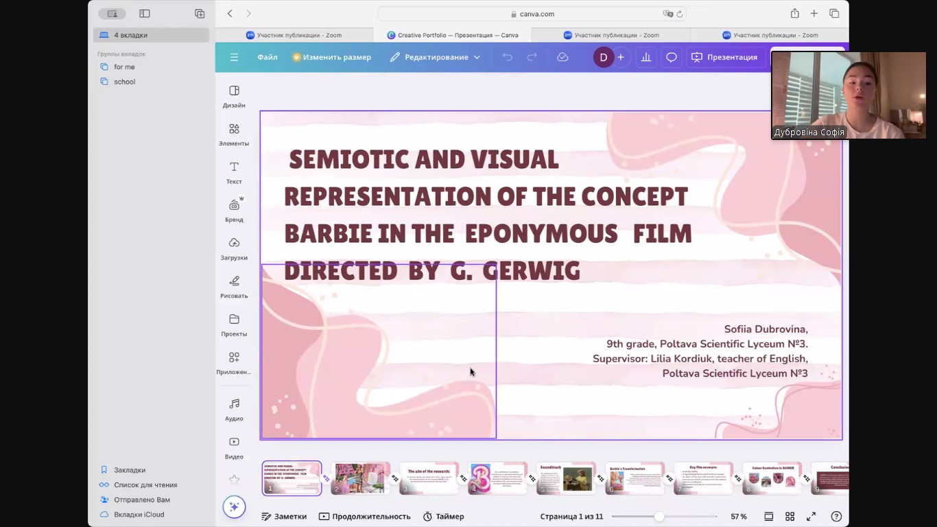Open the comments speech bubble
Image resolution: width=937 pixels, height=527 pixels.
[672, 57]
